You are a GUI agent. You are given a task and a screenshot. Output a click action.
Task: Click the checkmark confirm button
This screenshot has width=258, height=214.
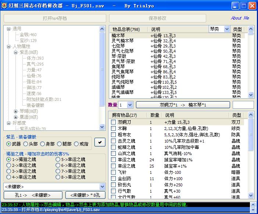100,142
